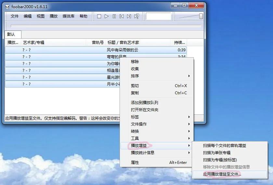The height and width of the screenshot is (185, 273).
Task: Click the Stop playback button
Action: [x=99, y=16]
